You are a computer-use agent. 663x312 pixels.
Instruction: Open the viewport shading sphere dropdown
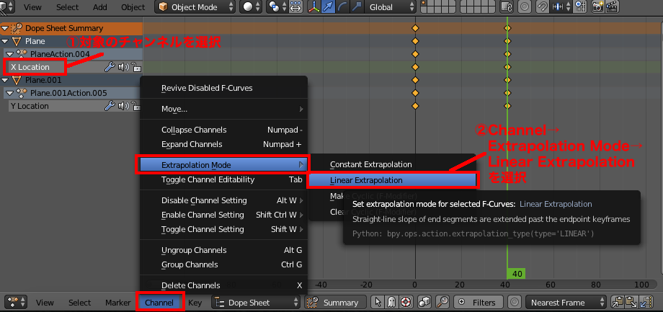pyautogui.click(x=251, y=7)
